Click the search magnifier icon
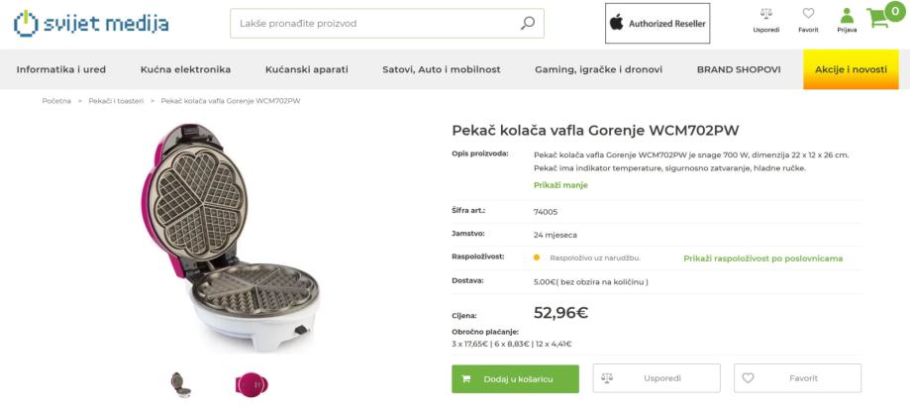Screen dimensions: 910x409 click(527, 24)
